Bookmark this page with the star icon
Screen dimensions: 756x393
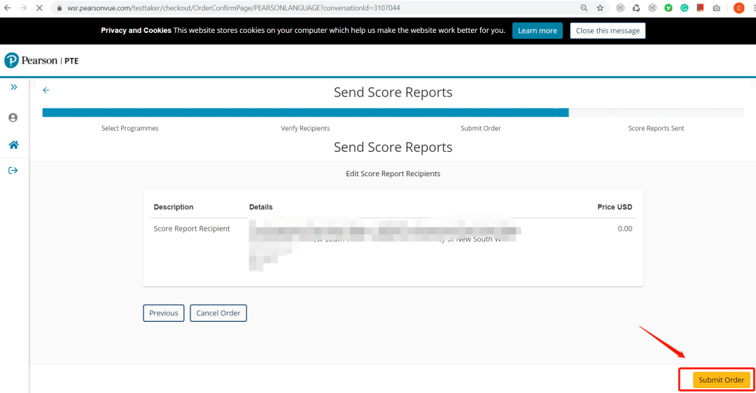coord(600,8)
